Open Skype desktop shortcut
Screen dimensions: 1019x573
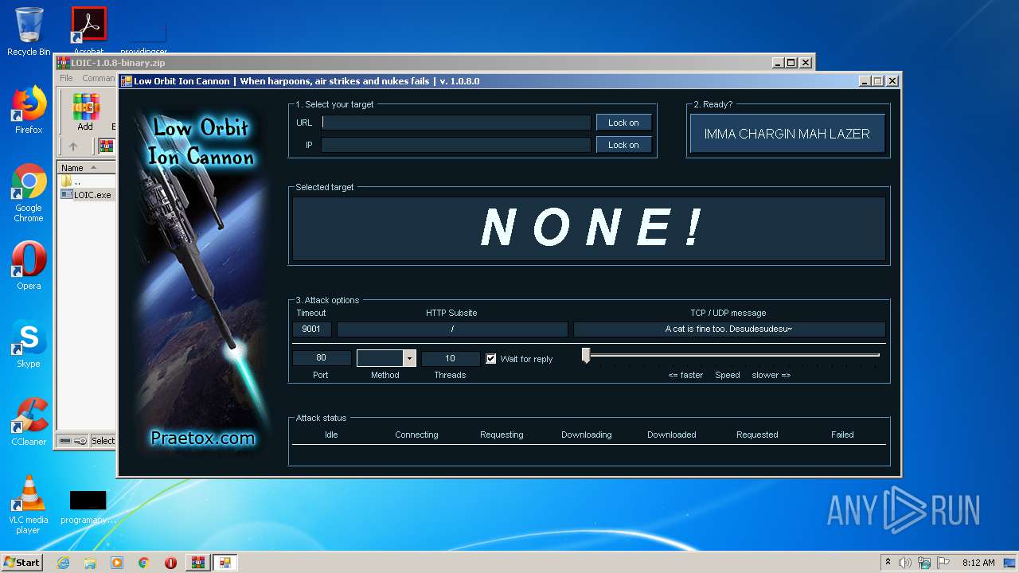click(x=29, y=344)
